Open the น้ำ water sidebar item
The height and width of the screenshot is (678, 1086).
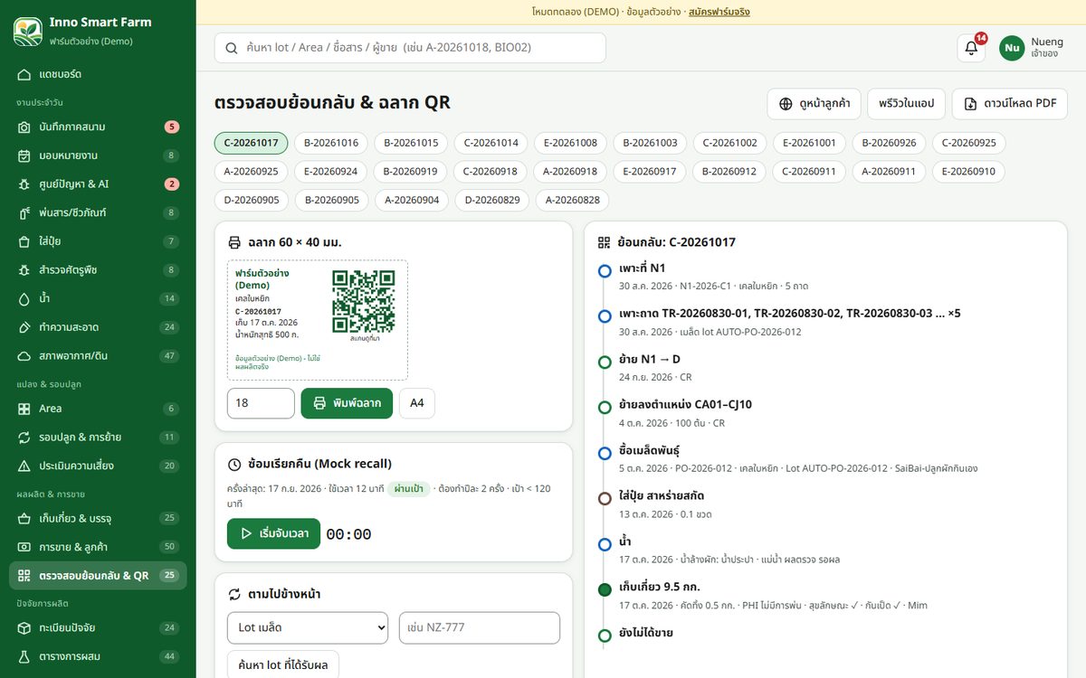[98, 298]
